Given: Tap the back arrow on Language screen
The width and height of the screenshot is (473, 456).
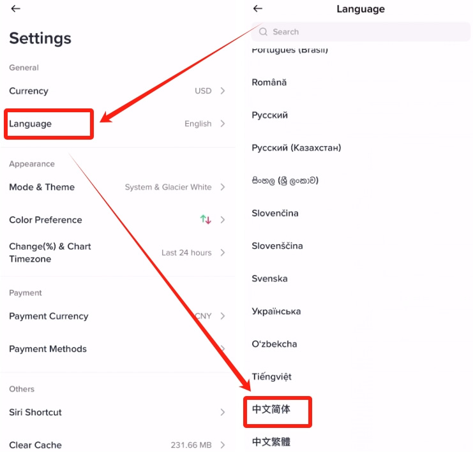Looking at the screenshot, I should tap(258, 9).
